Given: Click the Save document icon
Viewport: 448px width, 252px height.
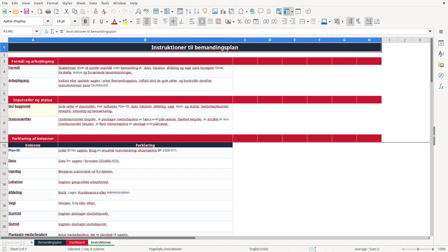Looking at the screenshot, I should 27,12.
